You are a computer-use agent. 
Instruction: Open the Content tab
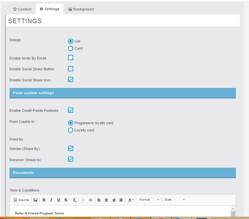[x=22, y=9]
